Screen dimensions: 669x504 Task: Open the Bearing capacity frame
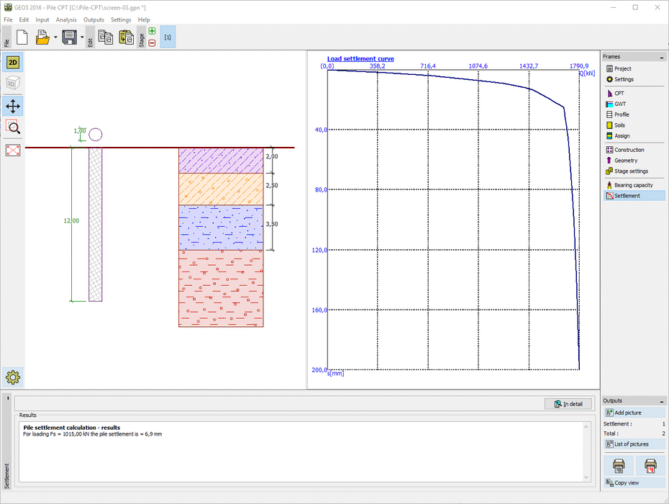[x=633, y=185]
